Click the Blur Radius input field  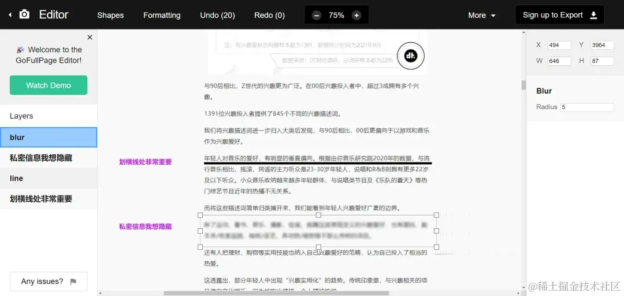coord(586,107)
